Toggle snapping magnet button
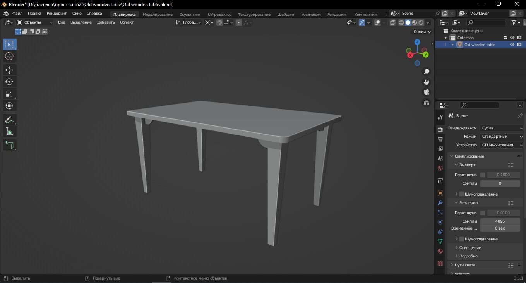 219,22
